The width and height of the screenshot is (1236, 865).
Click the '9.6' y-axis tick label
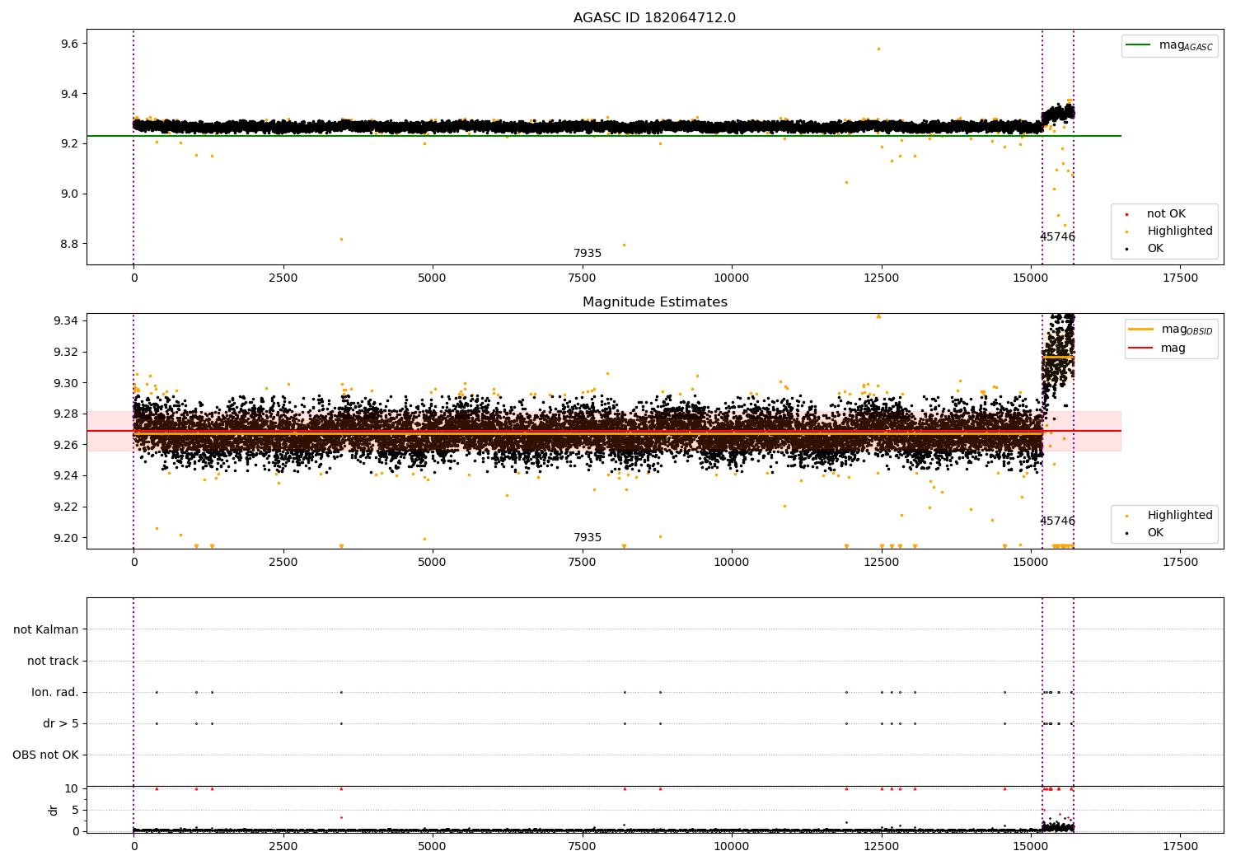(x=69, y=44)
